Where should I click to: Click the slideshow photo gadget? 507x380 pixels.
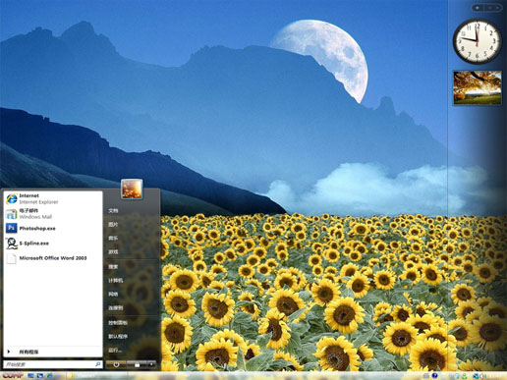coord(478,87)
